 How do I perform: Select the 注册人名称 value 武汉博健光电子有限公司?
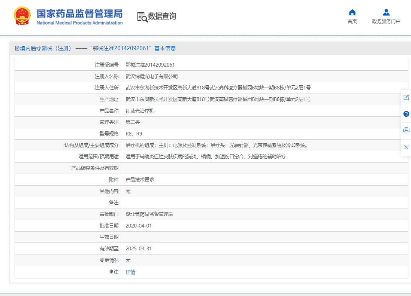pyautogui.click(x=151, y=76)
